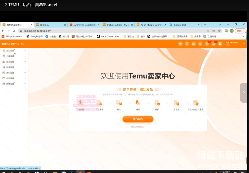Click the orange 发布商品 button
The height and width of the screenshot is (173, 249).
(138, 119)
